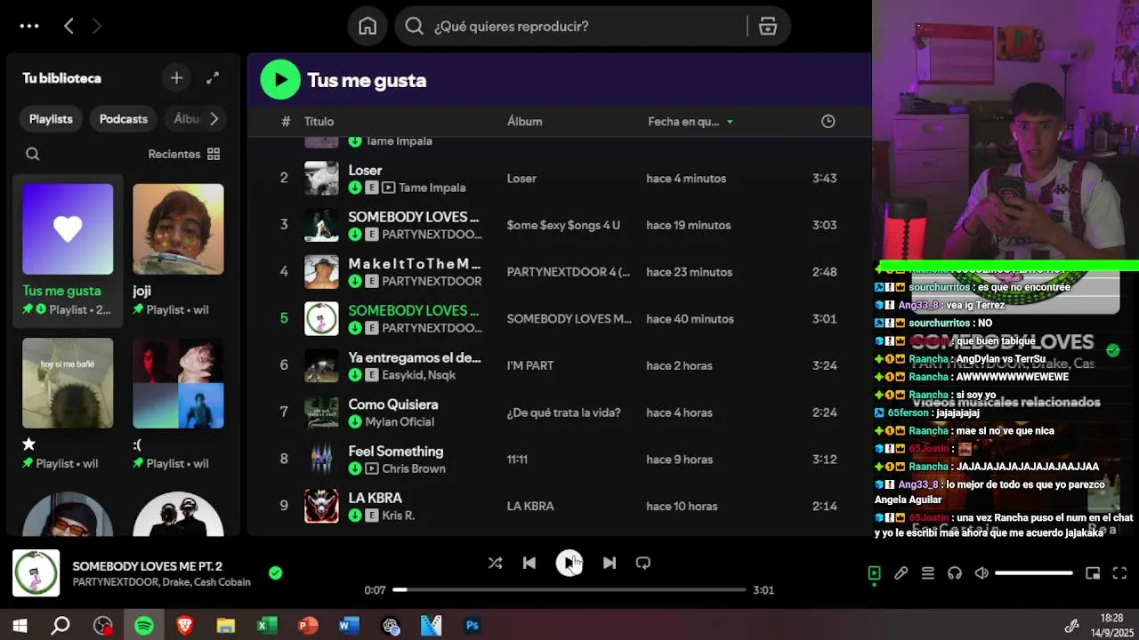
Task: Open the Tame Impala artist link on Loser row
Action: (x=432, y=188)
